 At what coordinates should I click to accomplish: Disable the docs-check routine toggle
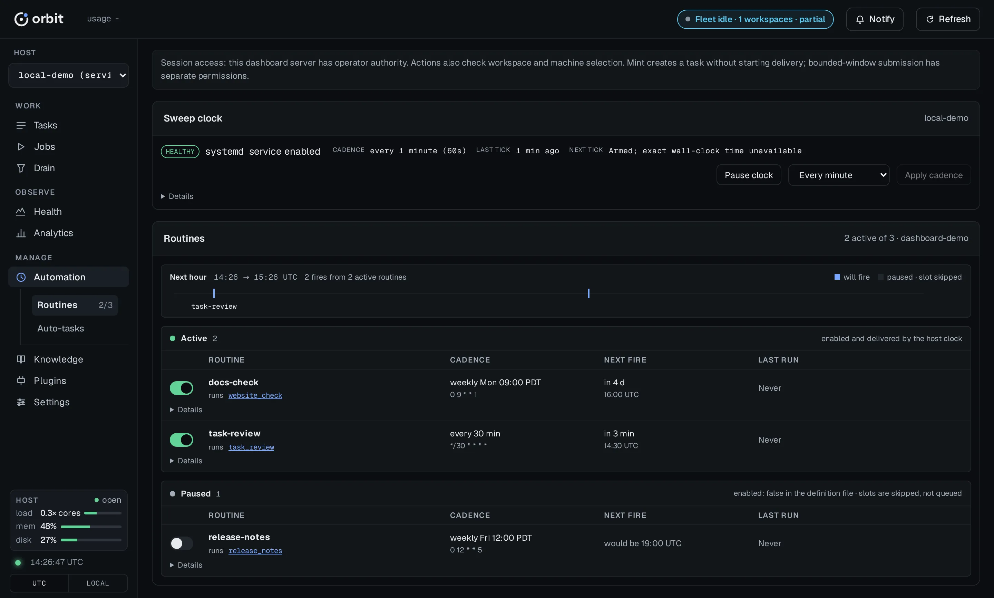click(181, 388)
